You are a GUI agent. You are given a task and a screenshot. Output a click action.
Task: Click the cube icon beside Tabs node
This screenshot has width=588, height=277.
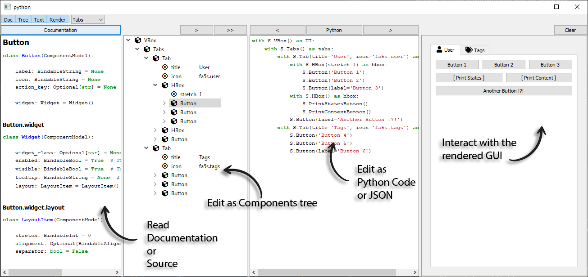click(x=147, y=49)
